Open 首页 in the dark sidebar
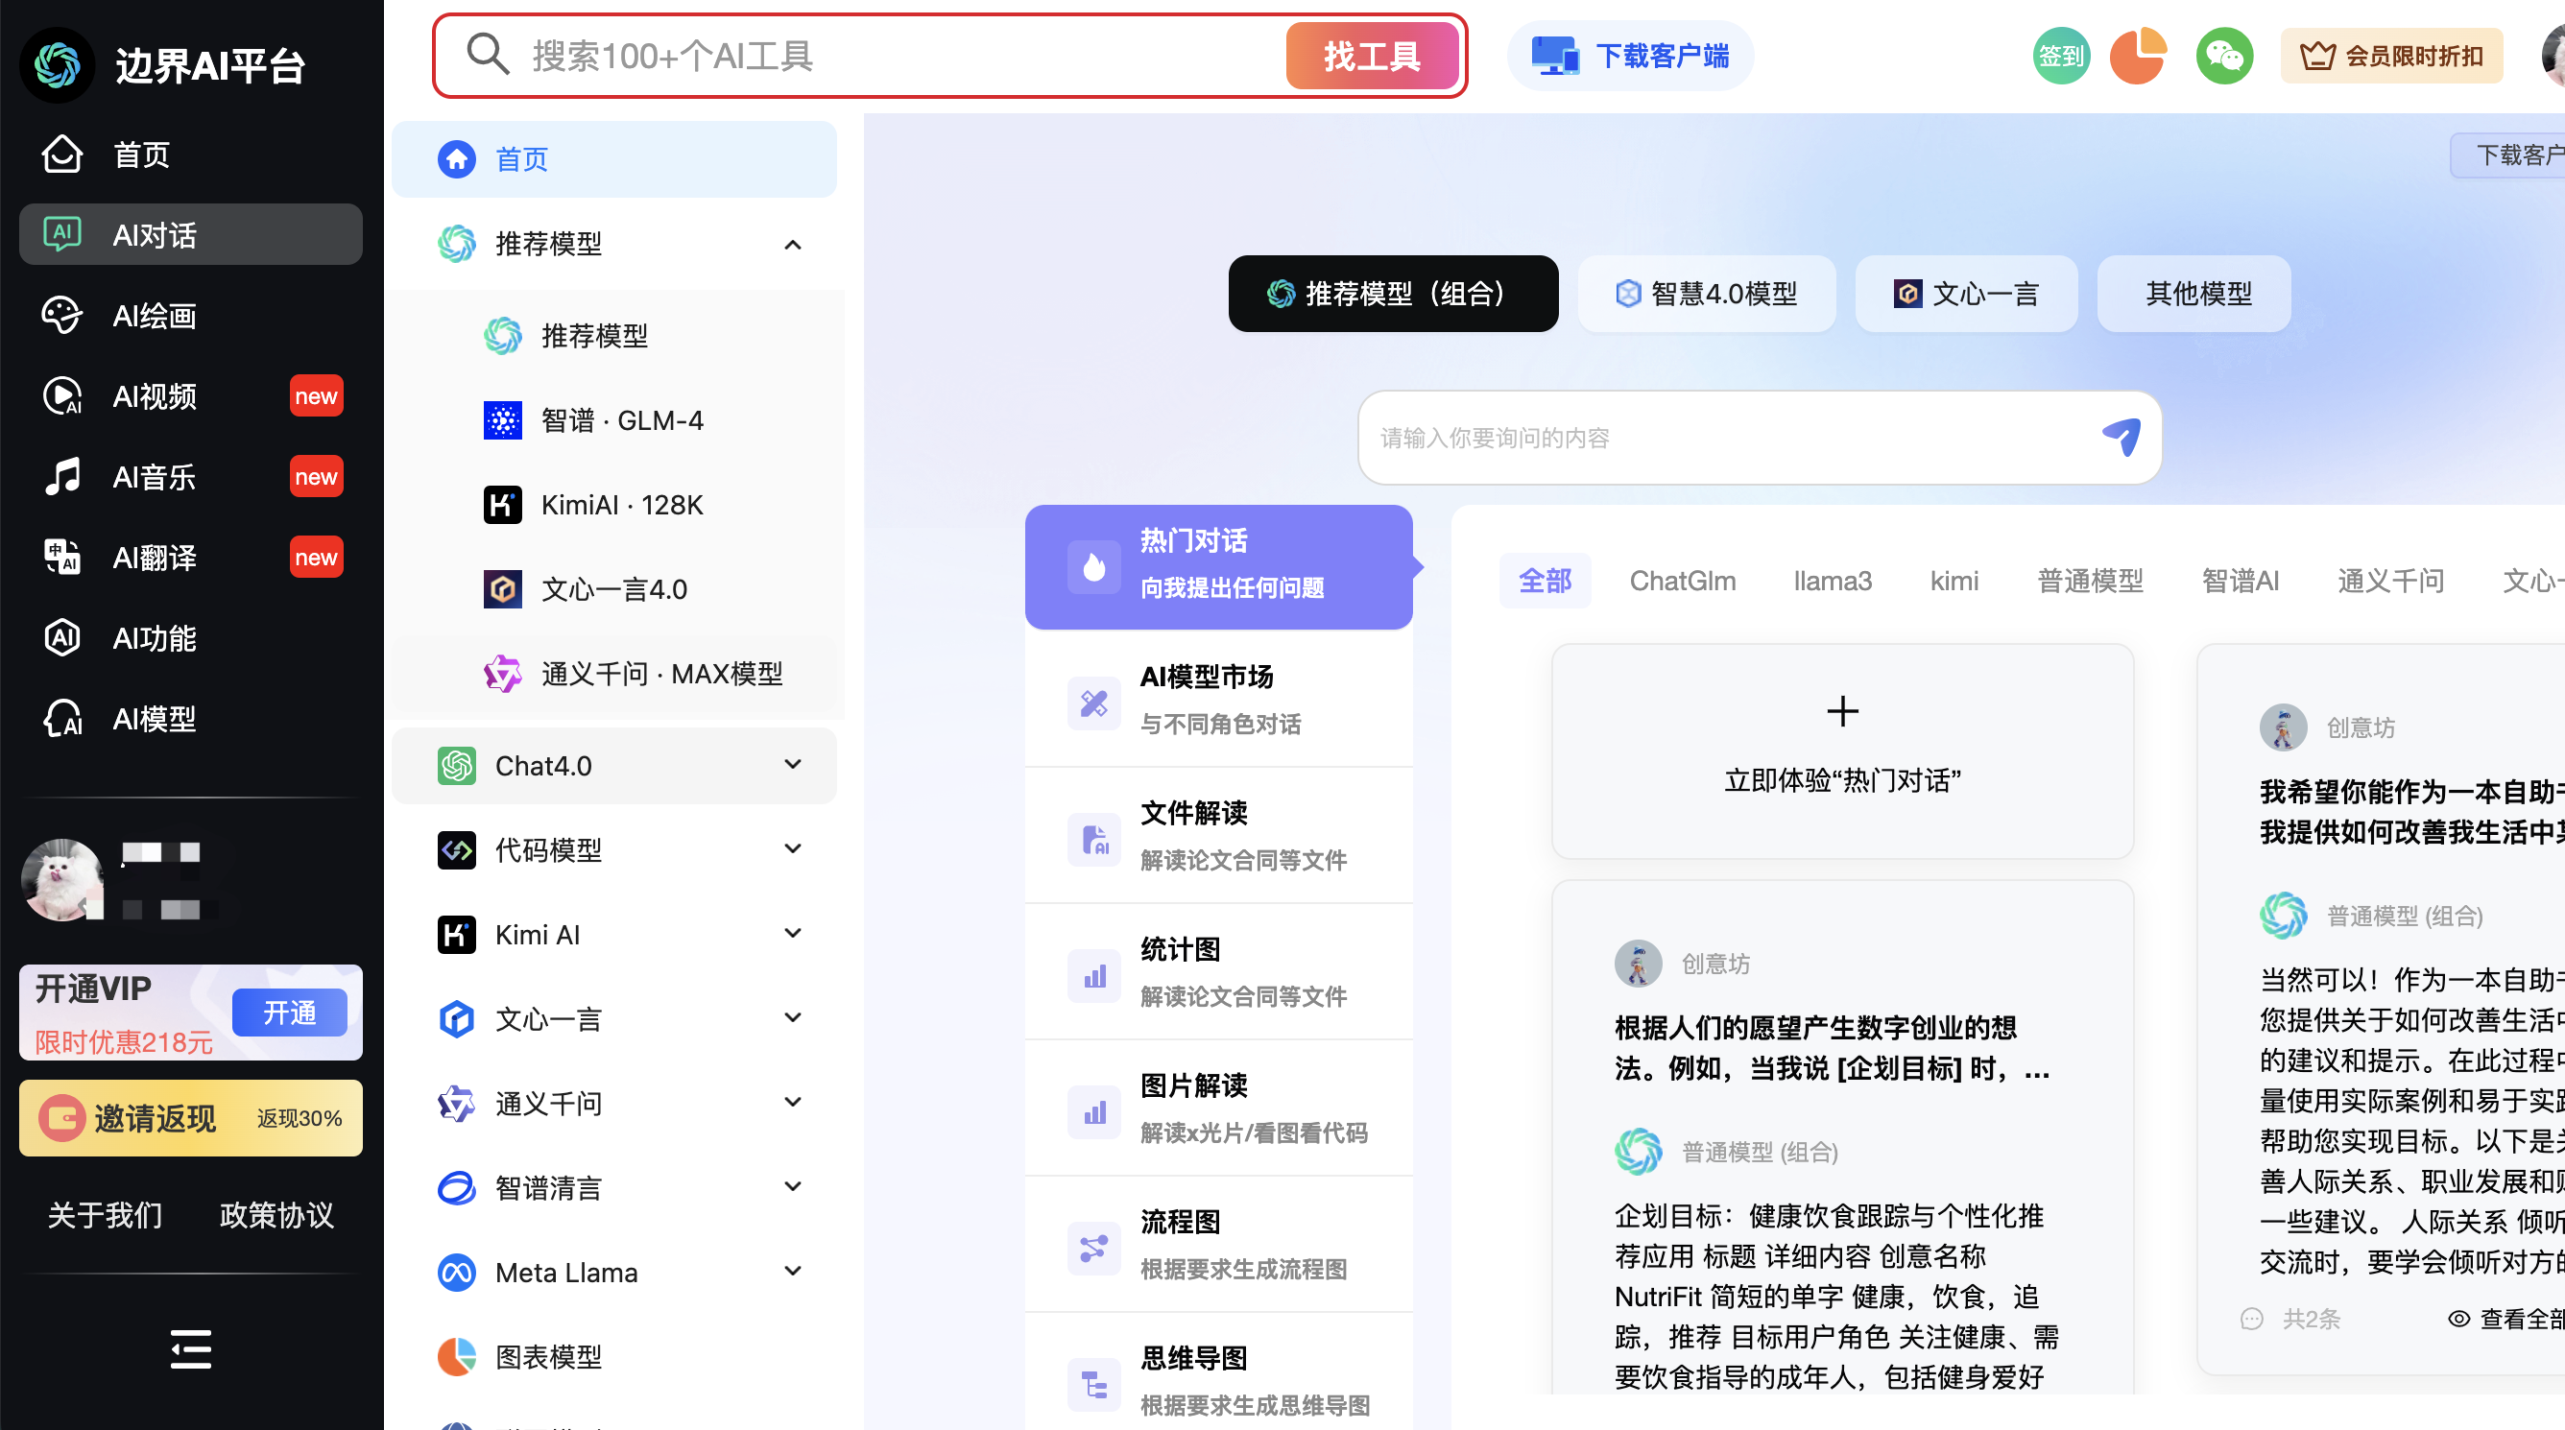The height and width of the screenshot is (1430, 2565). click(190, 155)
